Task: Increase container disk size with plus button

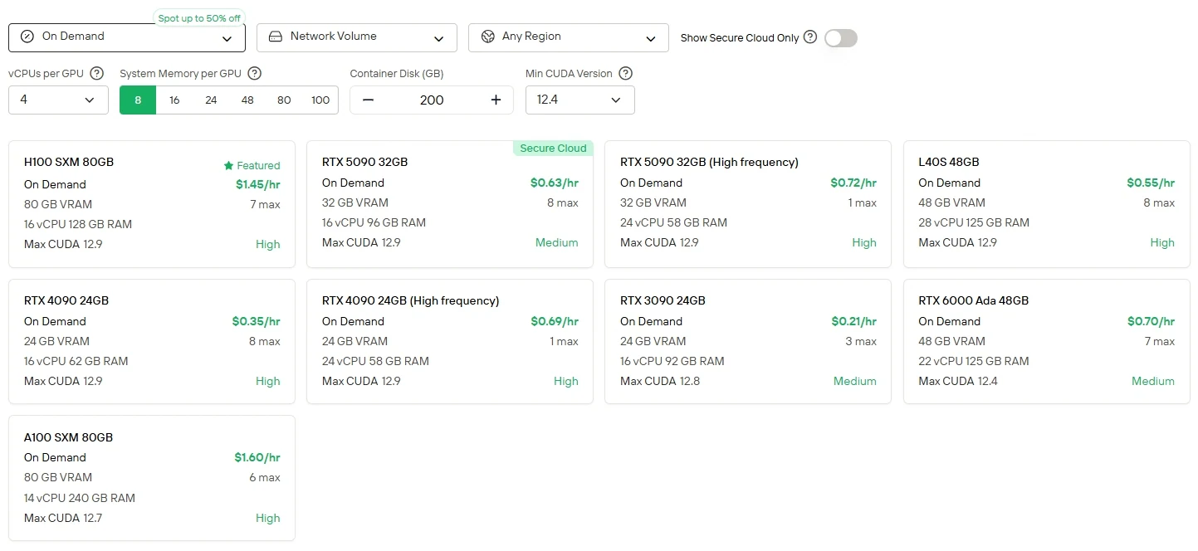Action: pyautogui.click(x=496, y=100)
